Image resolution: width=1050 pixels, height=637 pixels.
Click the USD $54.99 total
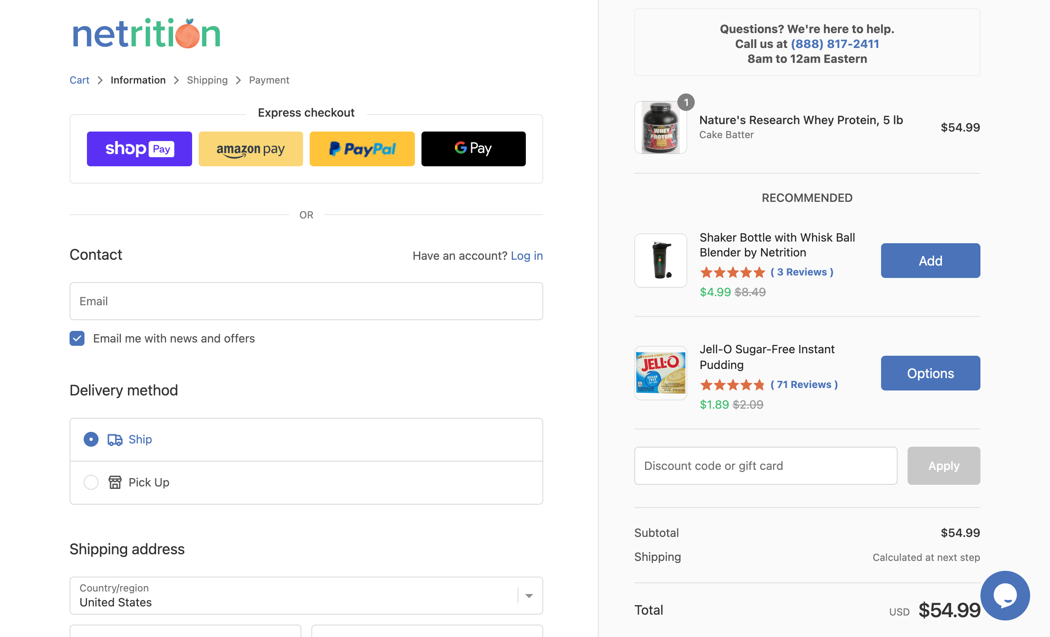point(934,610)
